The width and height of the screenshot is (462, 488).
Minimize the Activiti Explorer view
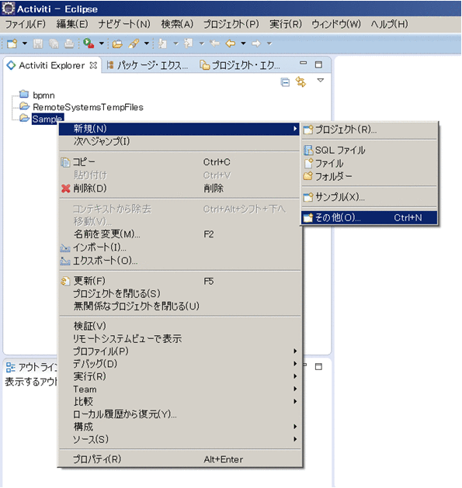pyautogui.click(x=303, y=63)
